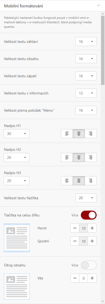Open Velikost textu záhlaví dropdown
This screenshot has width=105, height=304.
(x=86, y=42)
